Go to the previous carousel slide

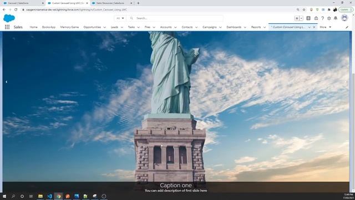point(7,82)
